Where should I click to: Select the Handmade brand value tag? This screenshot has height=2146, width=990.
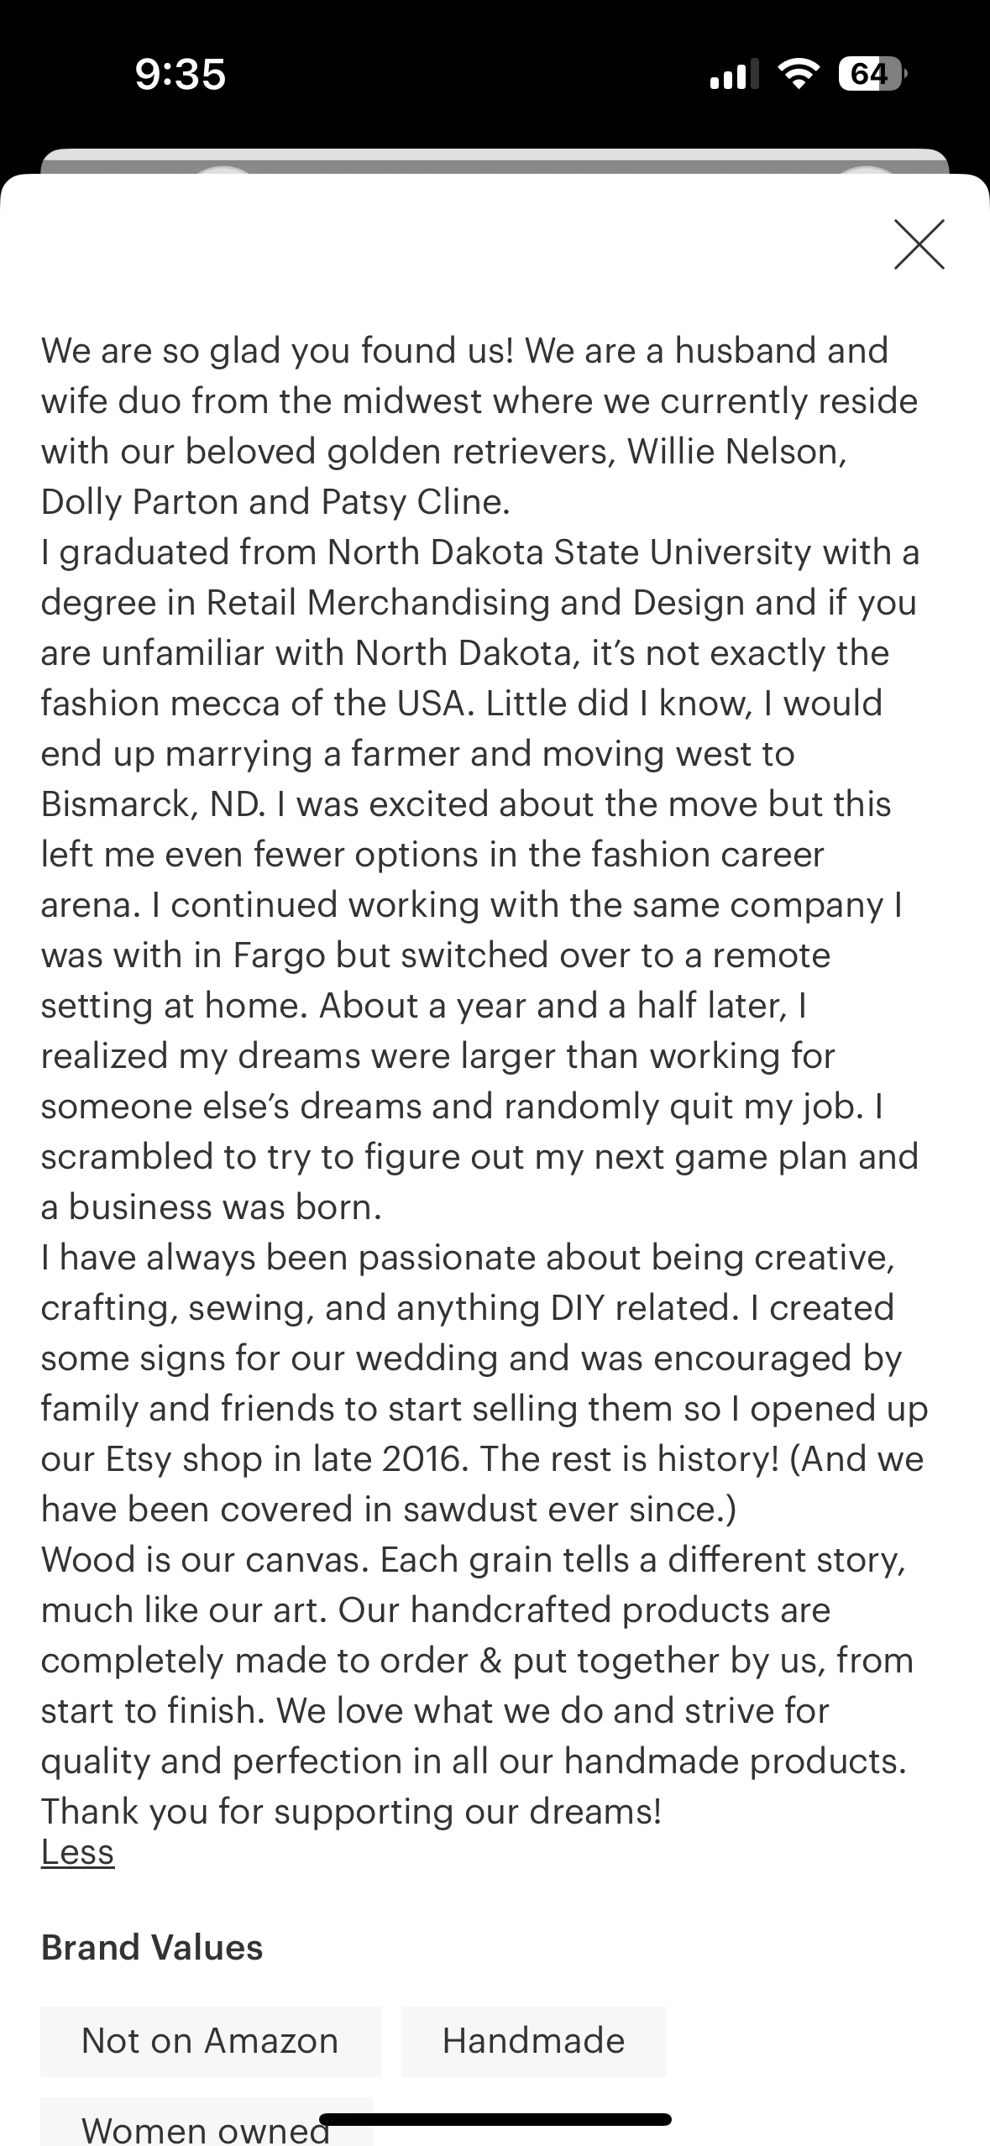tap(533, 2040)
